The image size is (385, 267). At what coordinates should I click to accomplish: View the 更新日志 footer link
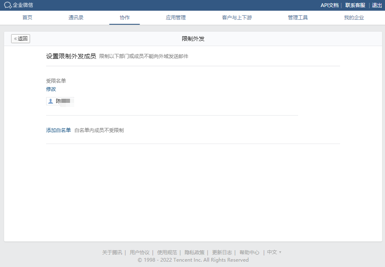tap(222, 253)
